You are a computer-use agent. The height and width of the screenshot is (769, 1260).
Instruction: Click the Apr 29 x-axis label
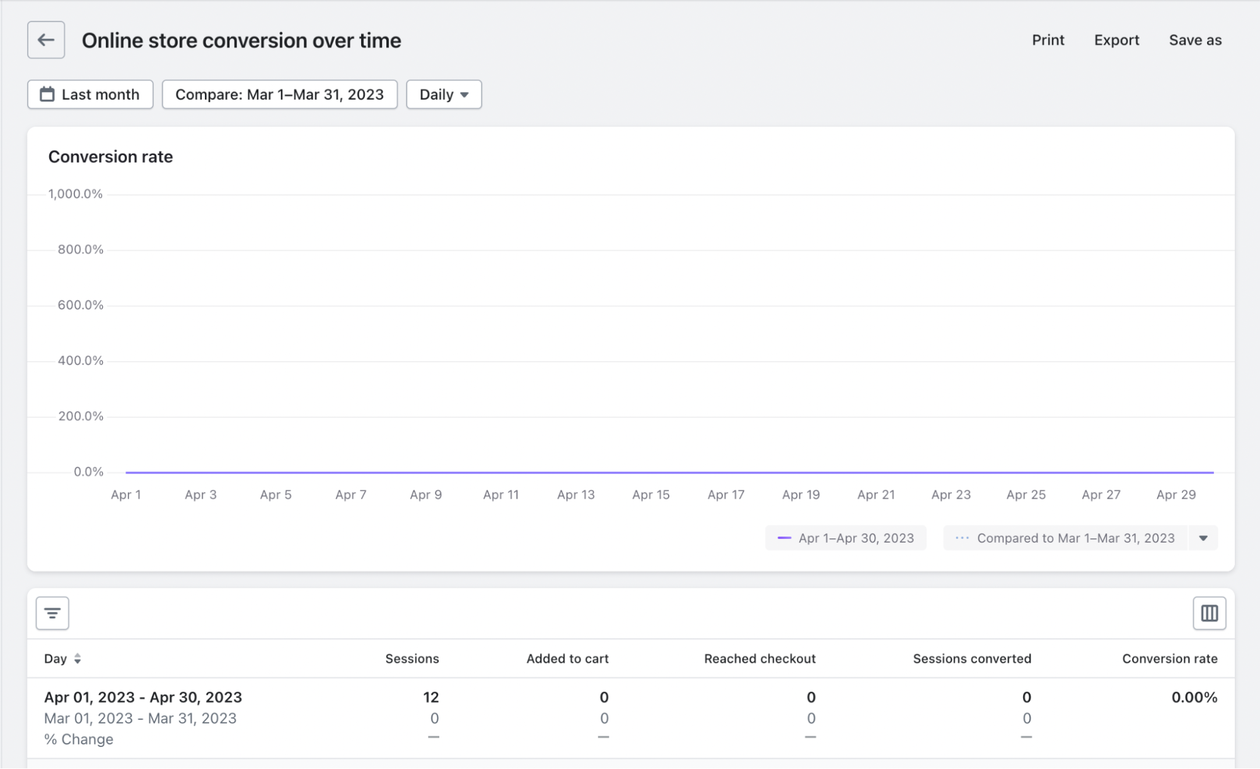point(1176,495)
